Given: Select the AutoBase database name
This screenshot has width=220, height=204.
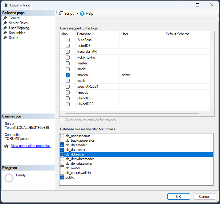Looking at the screenshot, I should point(84,40).
